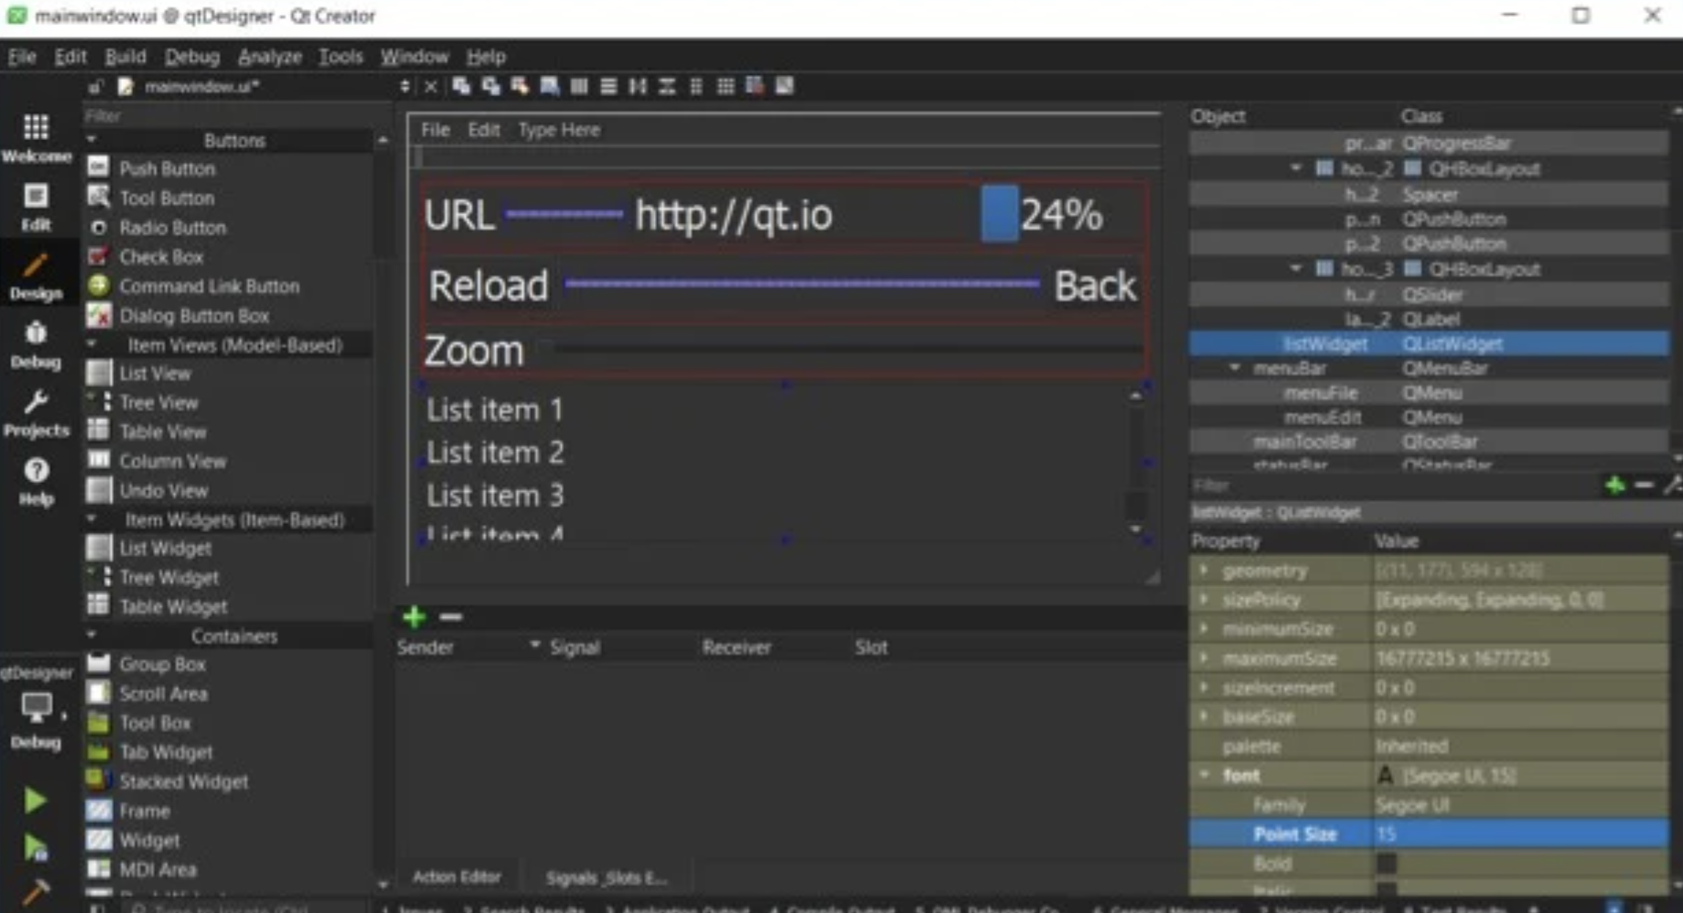Remove connection with the minus icon
The image size is (1683, 913).
pos(450,616)
